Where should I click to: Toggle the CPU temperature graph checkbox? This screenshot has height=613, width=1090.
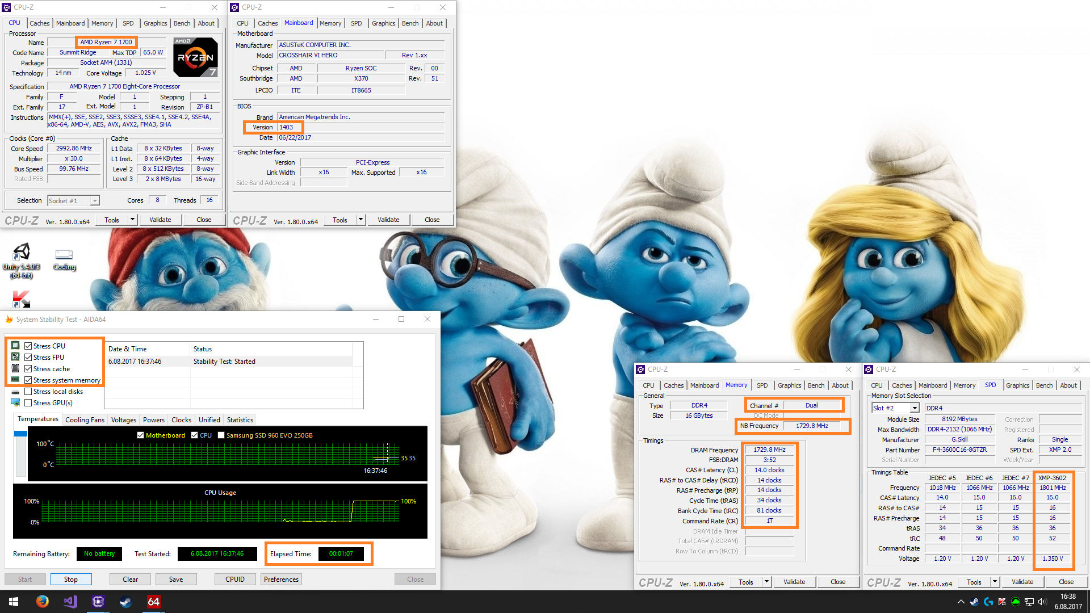194,435
